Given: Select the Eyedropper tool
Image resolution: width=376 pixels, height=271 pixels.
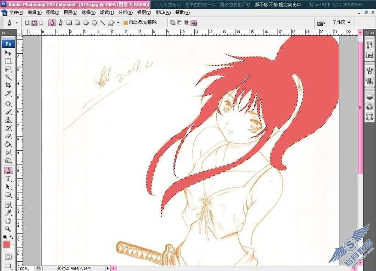Looking at the screenshot, I should tap(8, 213).
